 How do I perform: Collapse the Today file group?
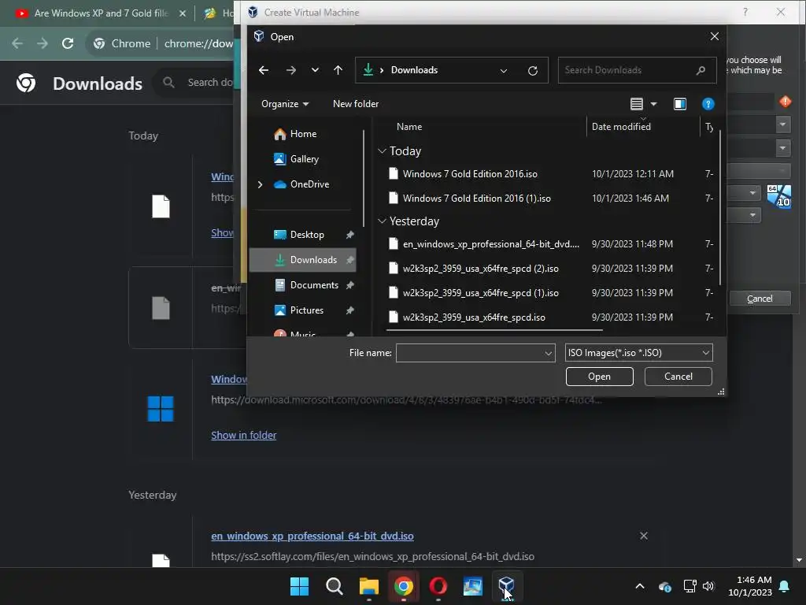382,151
